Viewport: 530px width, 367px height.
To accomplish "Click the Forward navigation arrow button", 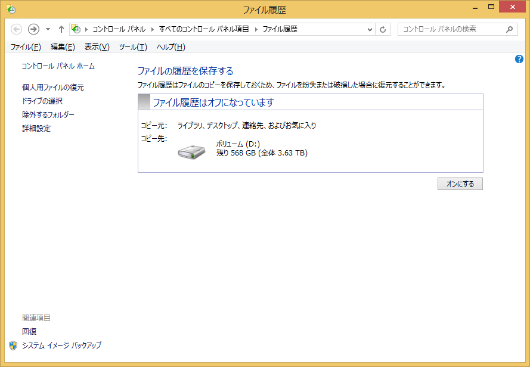I will pos(33,29).
